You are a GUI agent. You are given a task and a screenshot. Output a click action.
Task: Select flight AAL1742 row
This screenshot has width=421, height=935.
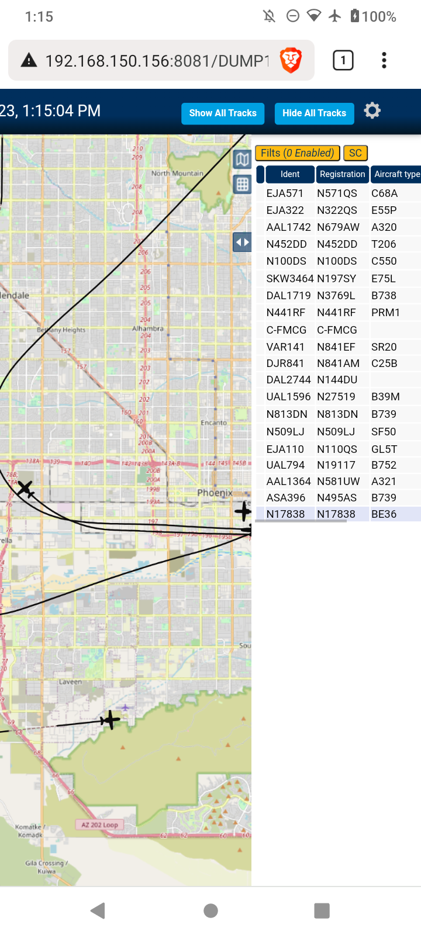(339, 227)
